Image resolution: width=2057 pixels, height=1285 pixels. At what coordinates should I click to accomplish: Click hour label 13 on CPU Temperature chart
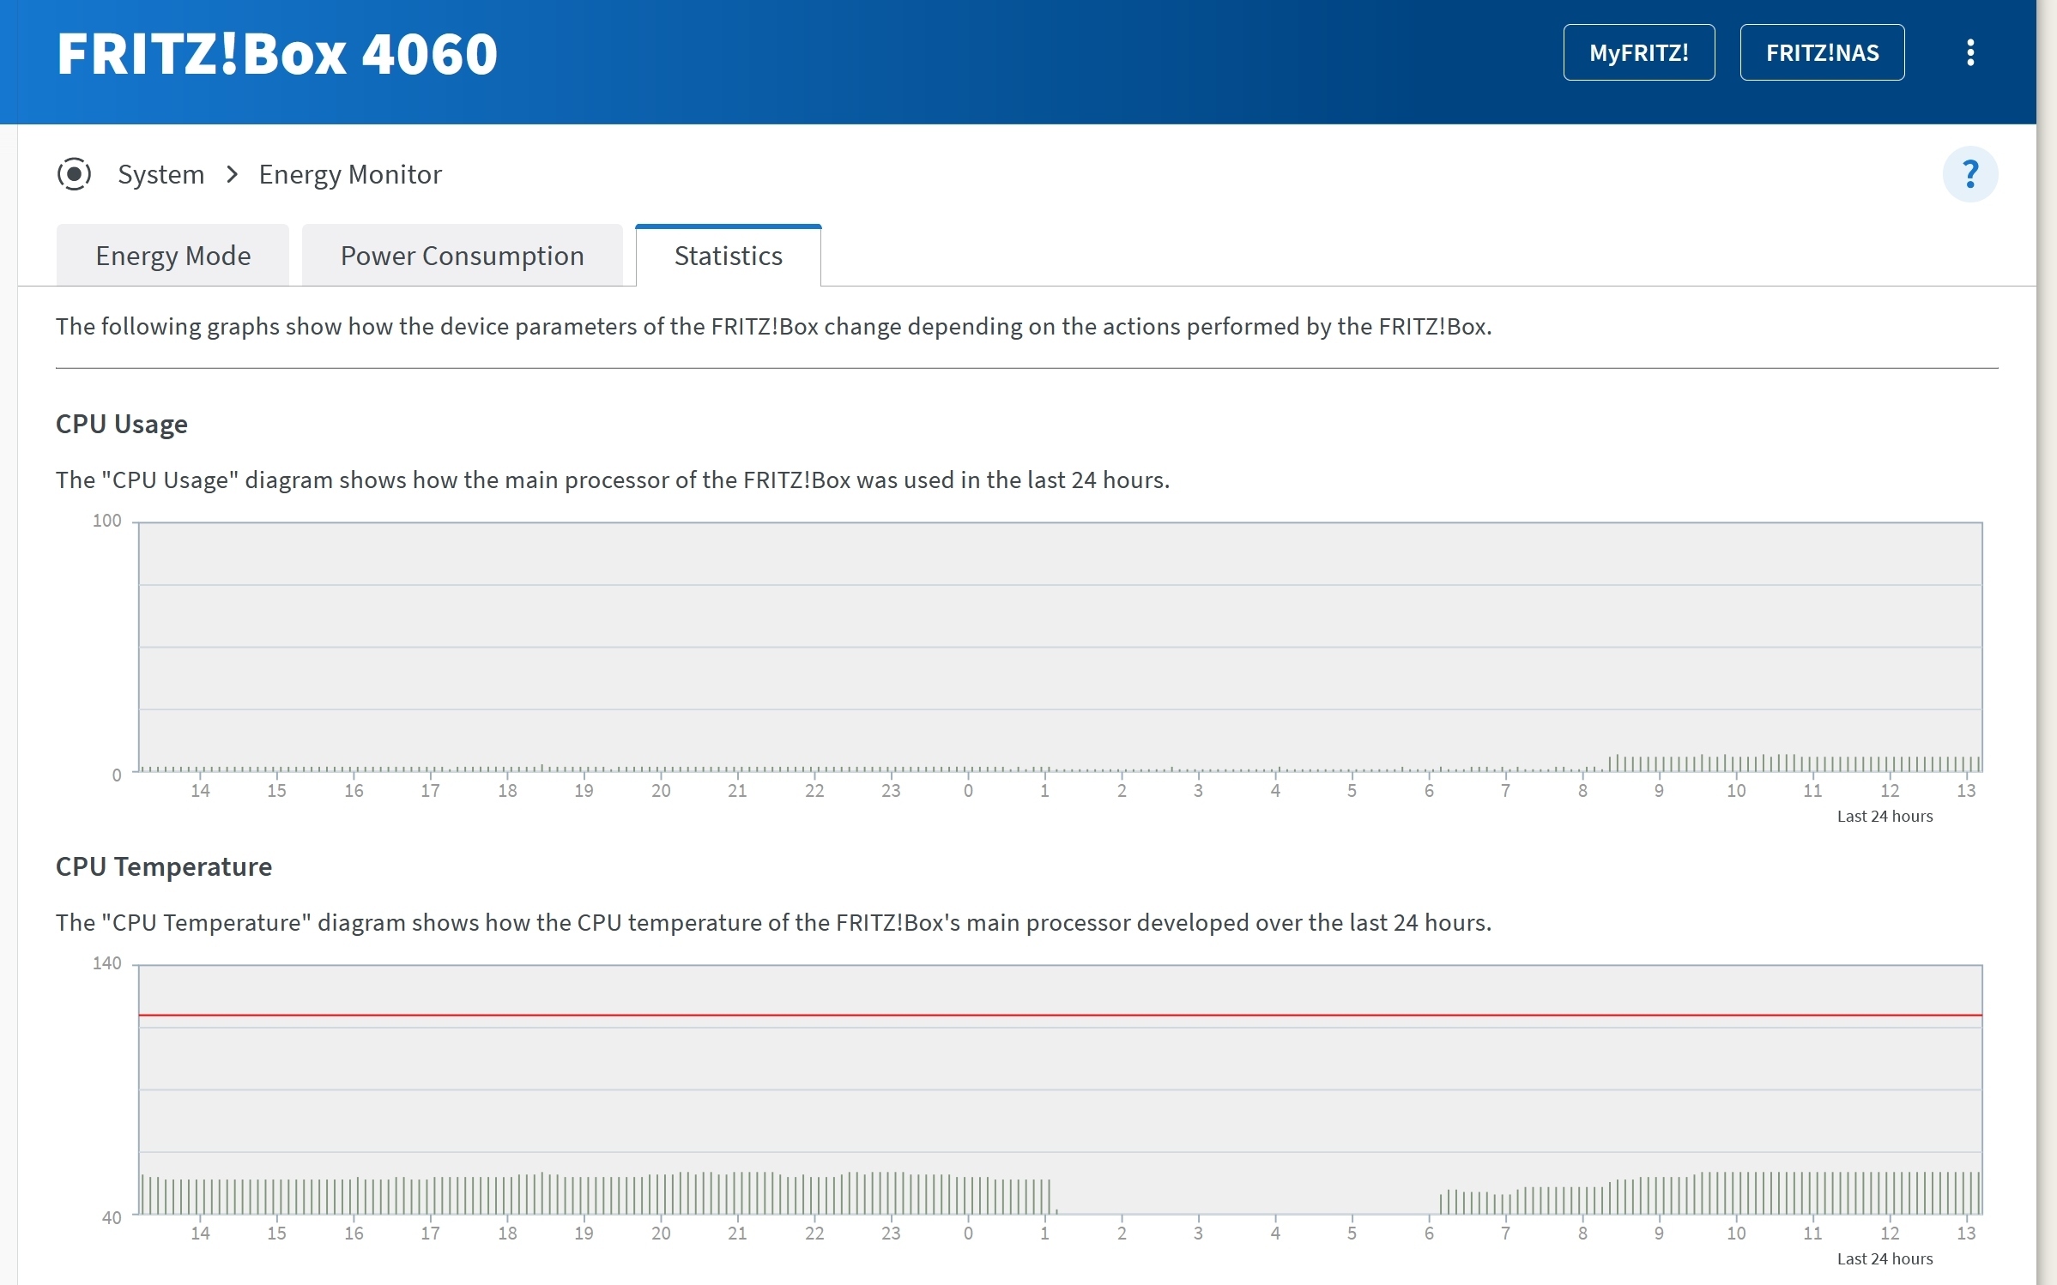1966,1234
